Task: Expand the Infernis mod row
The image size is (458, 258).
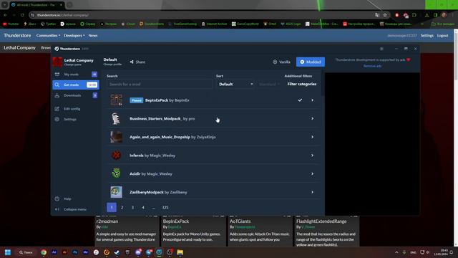Action: click(312, 156)
